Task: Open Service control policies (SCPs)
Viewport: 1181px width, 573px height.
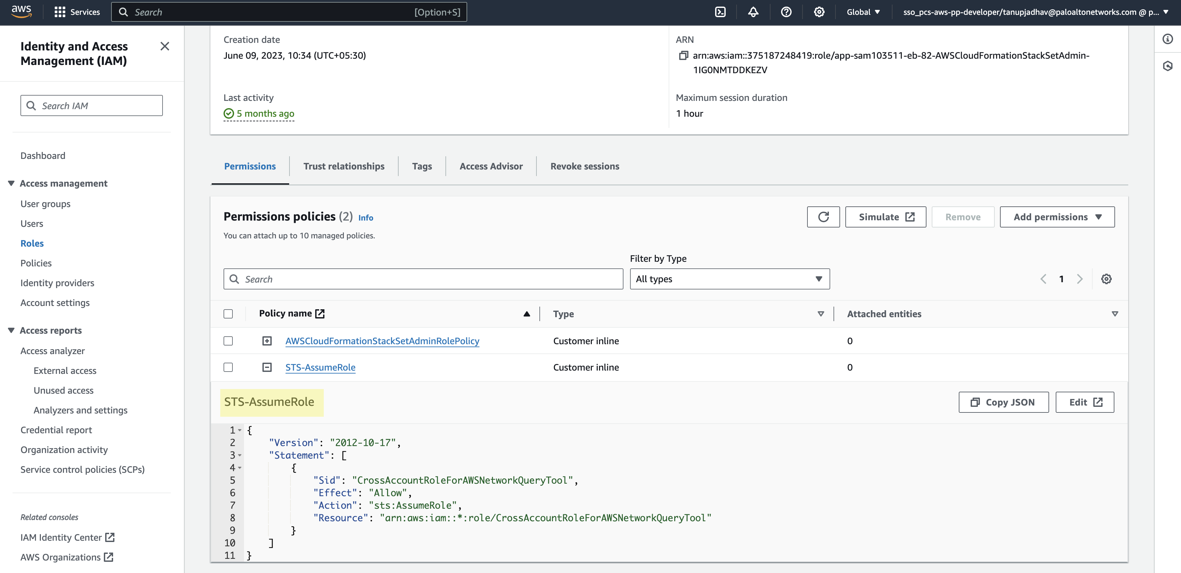Action: coord(82,469)
